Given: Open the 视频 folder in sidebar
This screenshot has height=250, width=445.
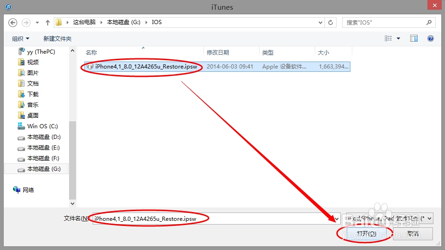Looking at the screenshot, I should coord(33,62).
